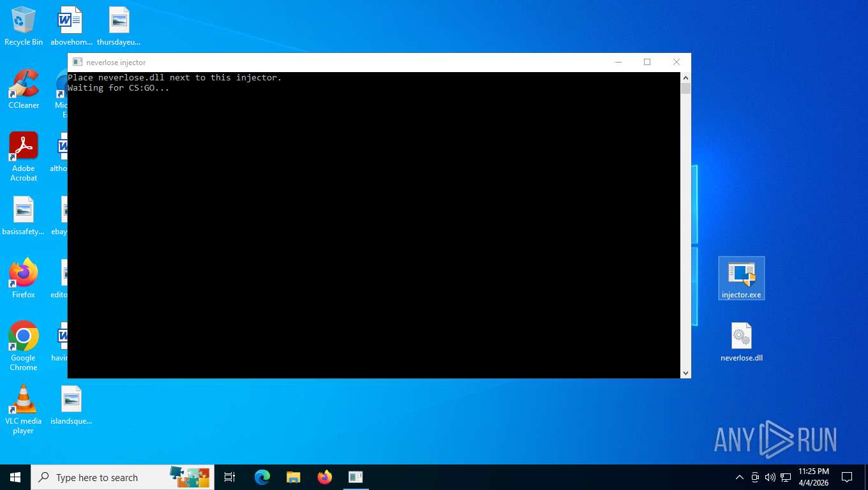Open the clock showing 11:25 PM
This screenshot has width=868, height=490.
point(814,477)
